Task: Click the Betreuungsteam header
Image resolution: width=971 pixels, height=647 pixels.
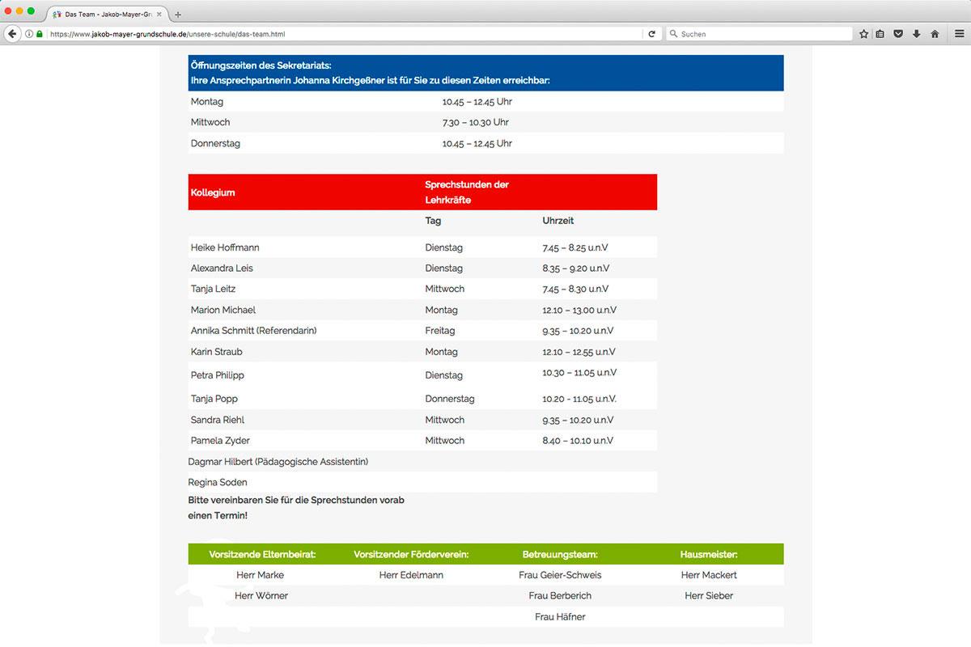Action: tap(560, 555)
